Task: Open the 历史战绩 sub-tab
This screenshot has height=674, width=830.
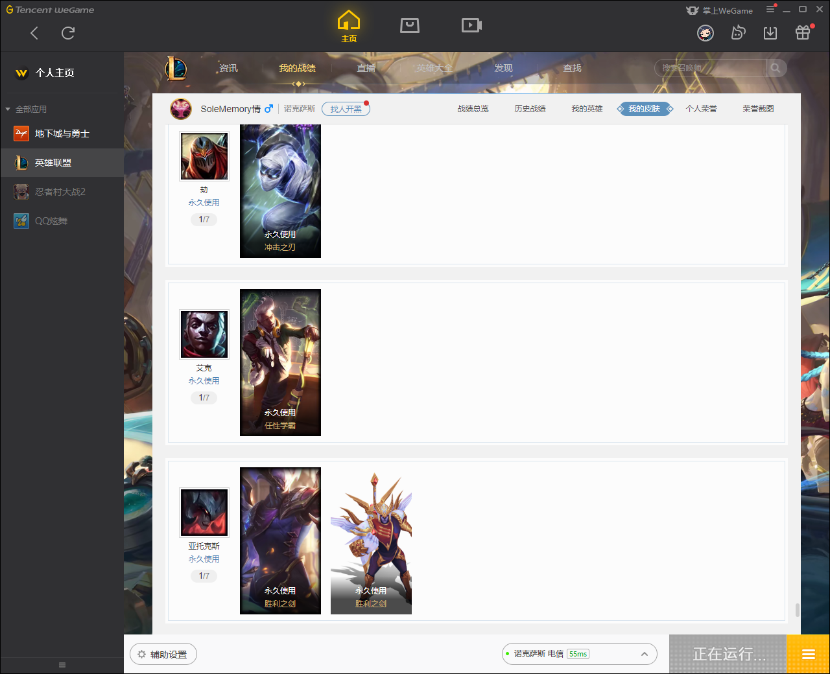Action: click(530, 109)
